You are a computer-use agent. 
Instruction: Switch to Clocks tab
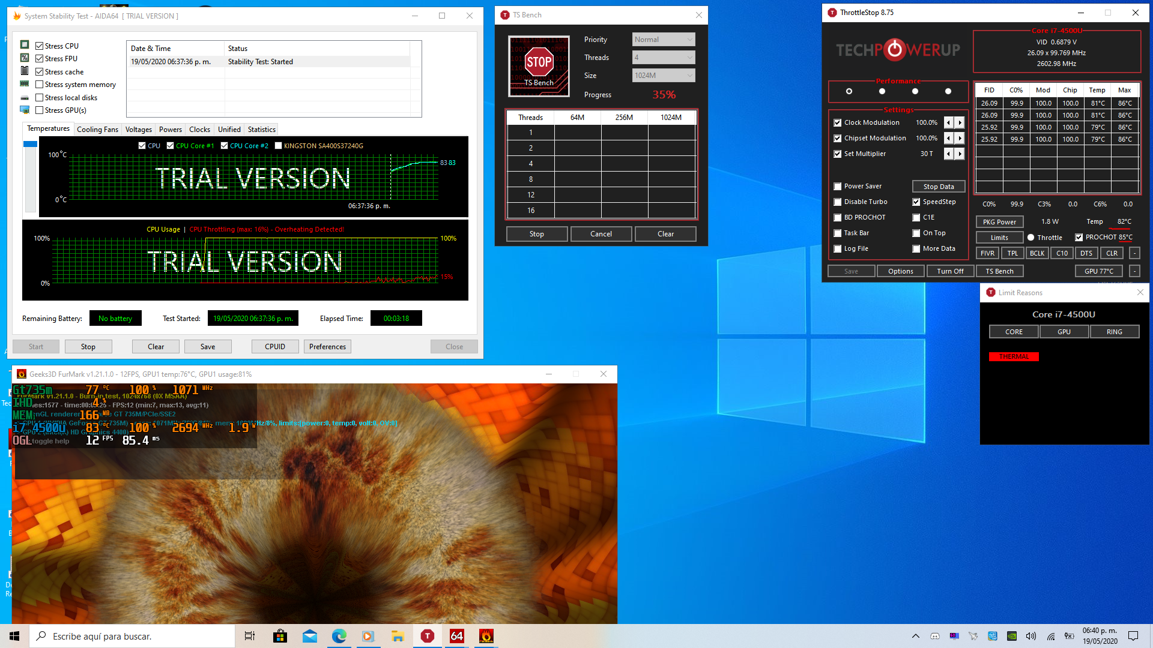click(x=199, y=130)
